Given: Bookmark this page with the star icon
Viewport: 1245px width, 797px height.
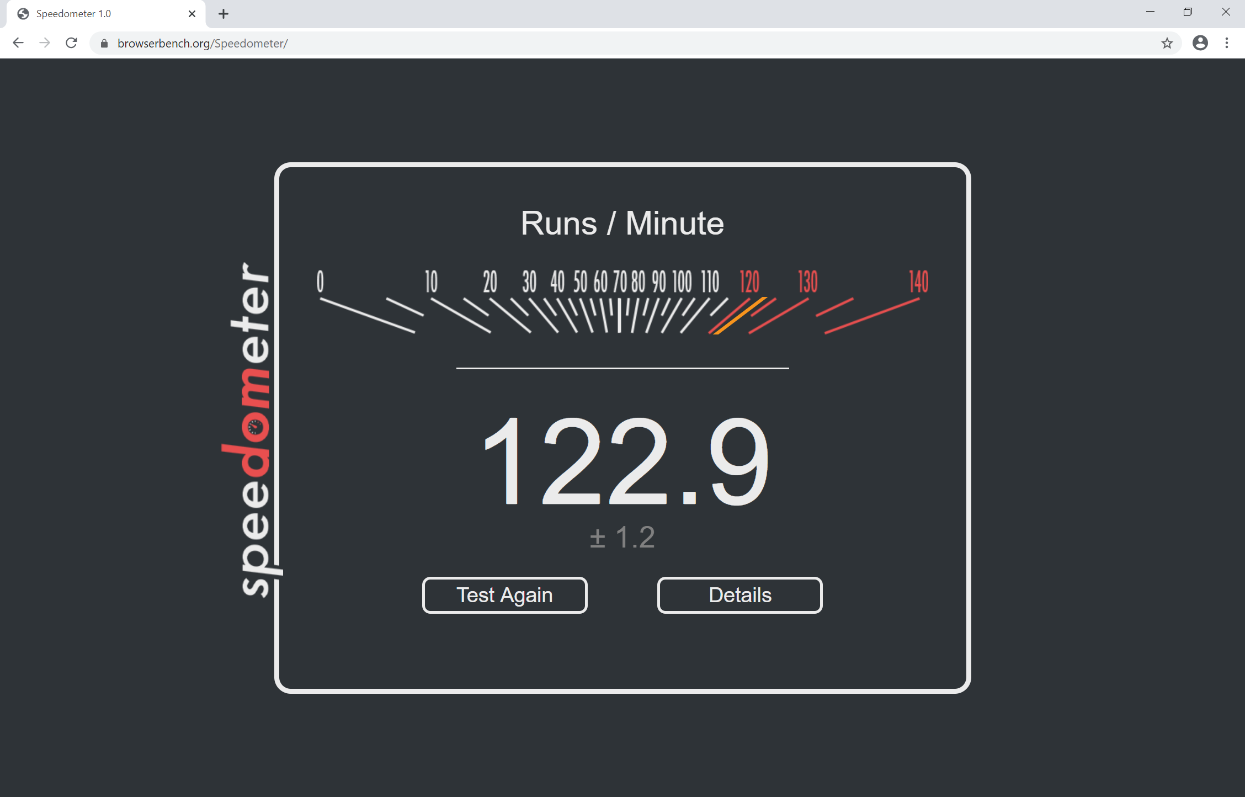Looking at the screenshot, I should click(1167, 43).
